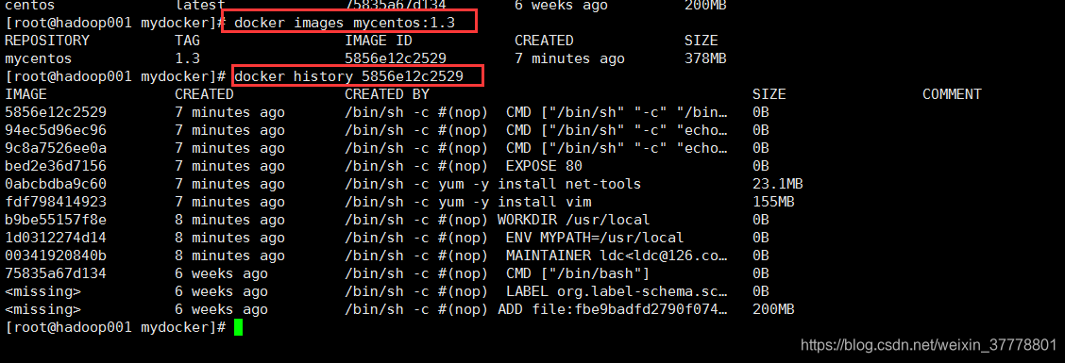The image size is (1065, 363).
Task: Click '7 minutes ago' in the mycentos row
Action: tap(569, 59)
